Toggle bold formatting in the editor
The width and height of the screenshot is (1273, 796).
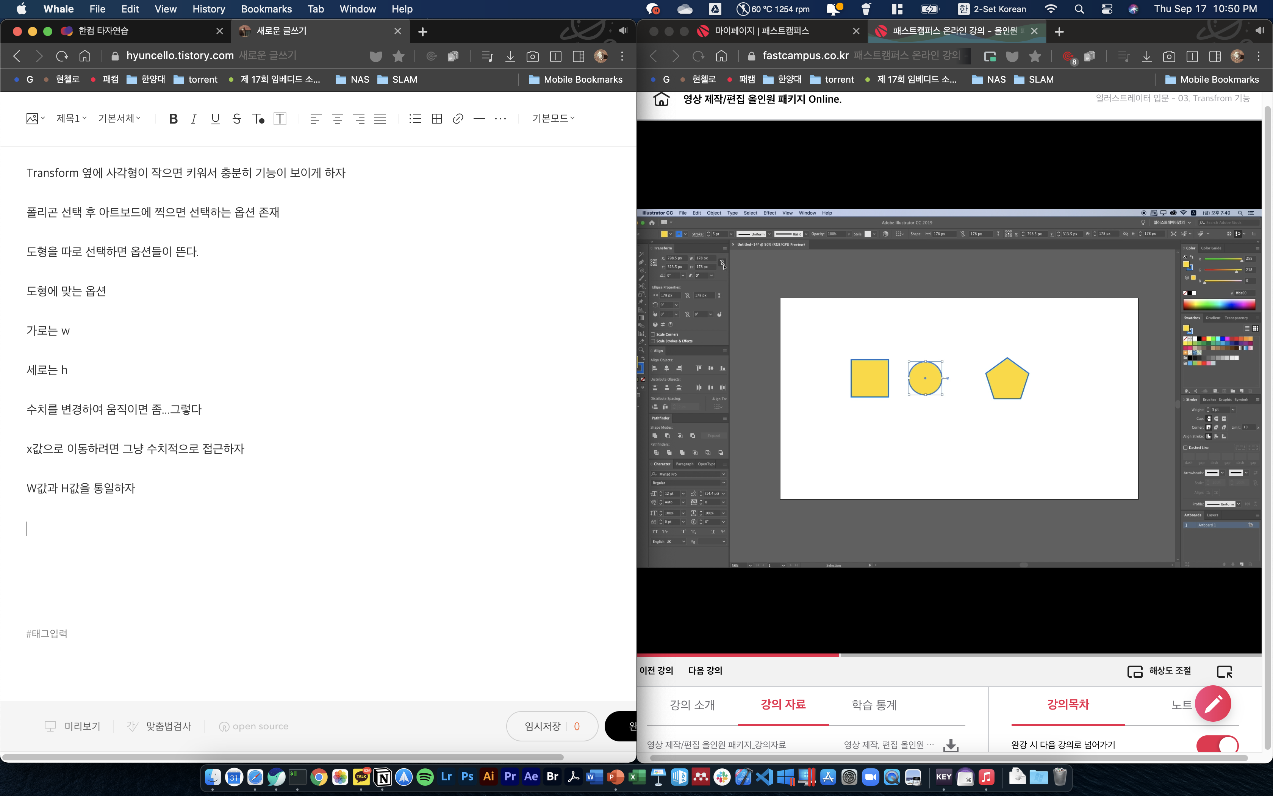point(173,118)
